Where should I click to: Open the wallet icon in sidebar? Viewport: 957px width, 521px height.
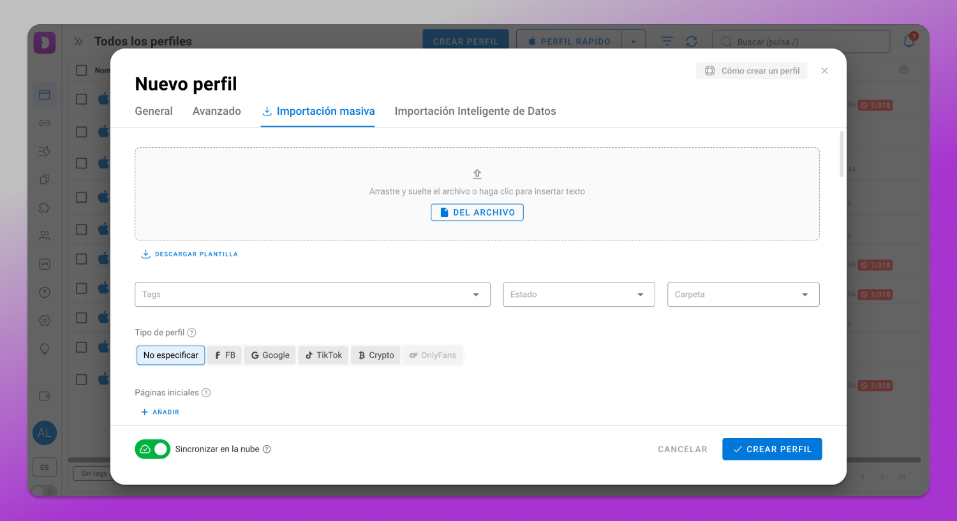tap(45, 396)
